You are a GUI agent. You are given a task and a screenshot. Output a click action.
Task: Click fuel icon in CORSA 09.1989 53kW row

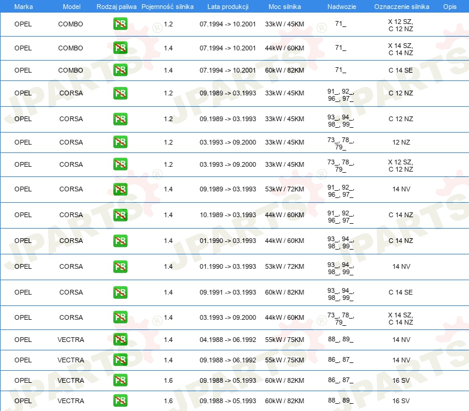pyautogui.click(x=120, y=189)
